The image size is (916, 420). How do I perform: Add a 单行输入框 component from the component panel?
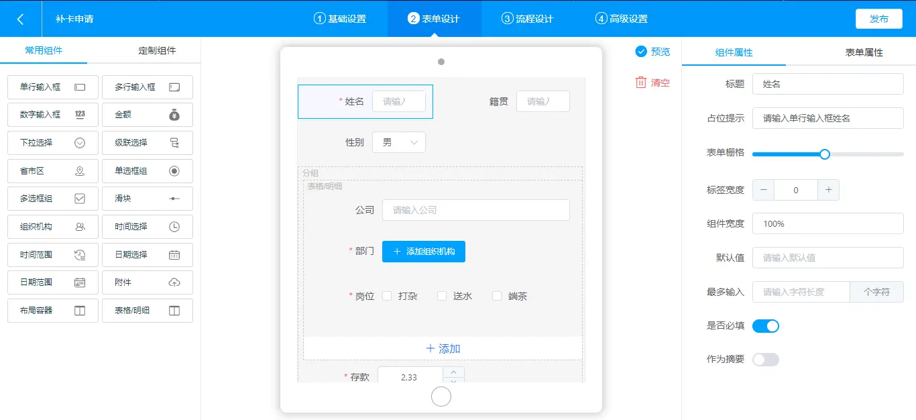click(x=52, y=87)
